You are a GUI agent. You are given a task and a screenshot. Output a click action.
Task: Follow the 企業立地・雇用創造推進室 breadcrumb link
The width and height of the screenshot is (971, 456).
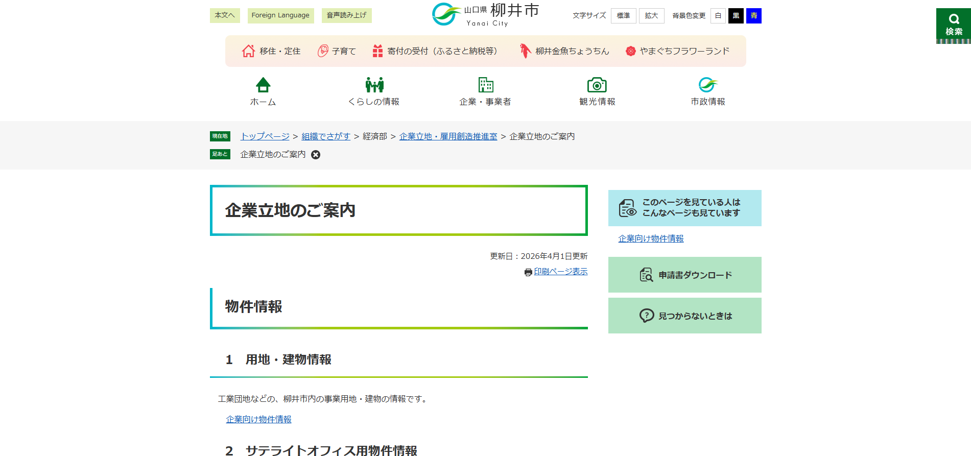click(448, 136)
